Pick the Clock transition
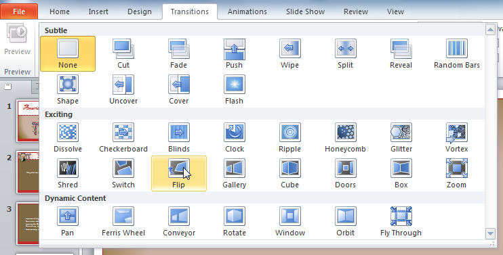This screenshot has width=503, height=255. [234, 137]
